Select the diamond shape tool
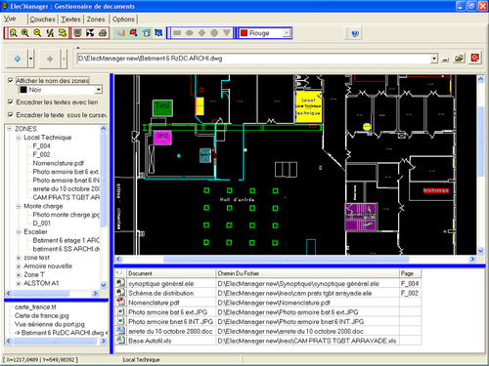Screen dimensions: 489x366 point(201,33)
